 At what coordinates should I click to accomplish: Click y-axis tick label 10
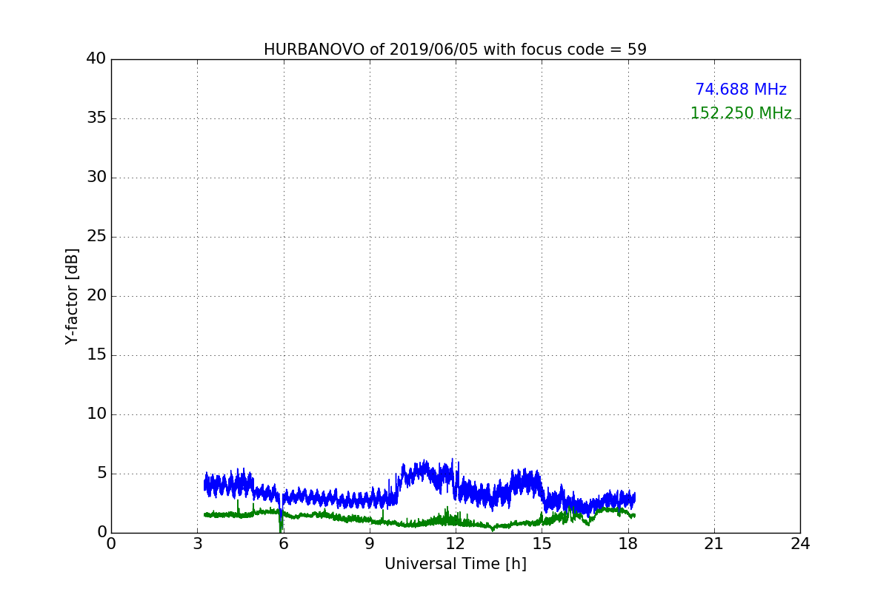click(x=96, y=414)
